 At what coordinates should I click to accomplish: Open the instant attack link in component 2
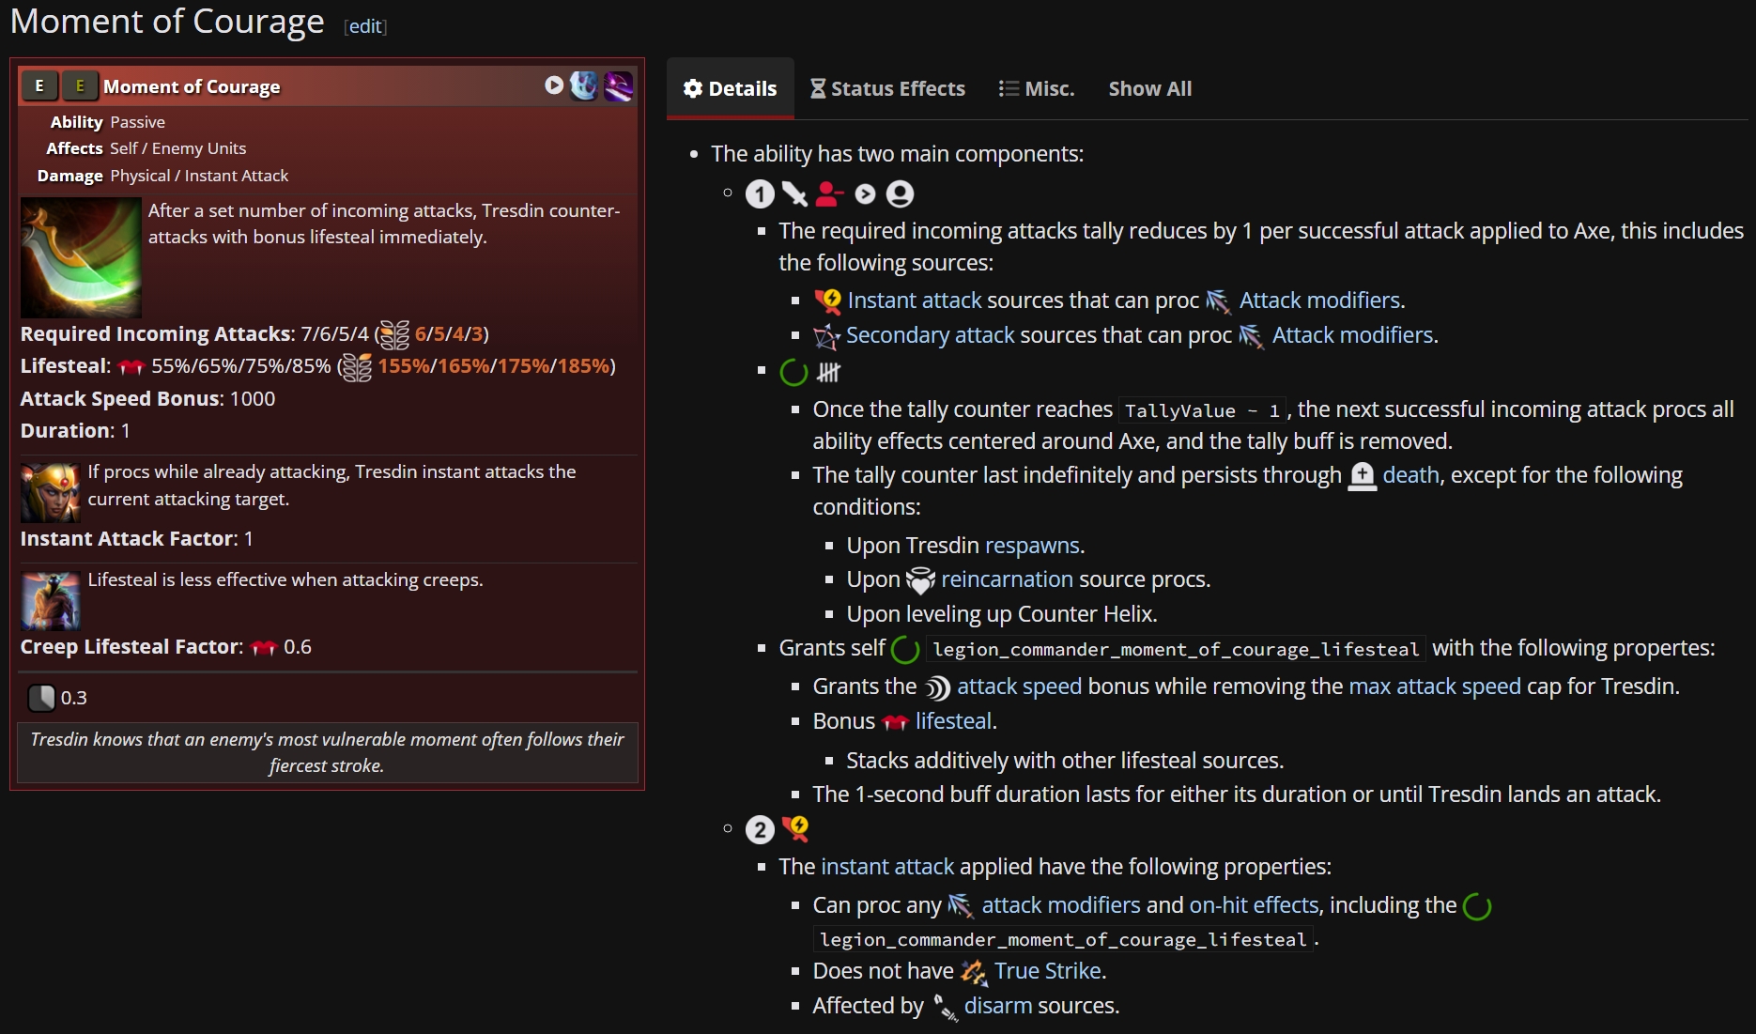coord(887,867)
